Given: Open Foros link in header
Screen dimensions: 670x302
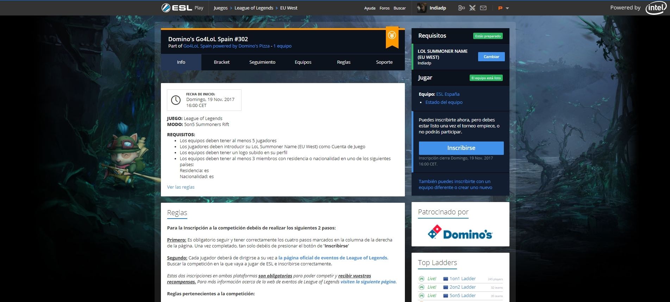Looking at the screenshot, I should [x=384, y=8].
